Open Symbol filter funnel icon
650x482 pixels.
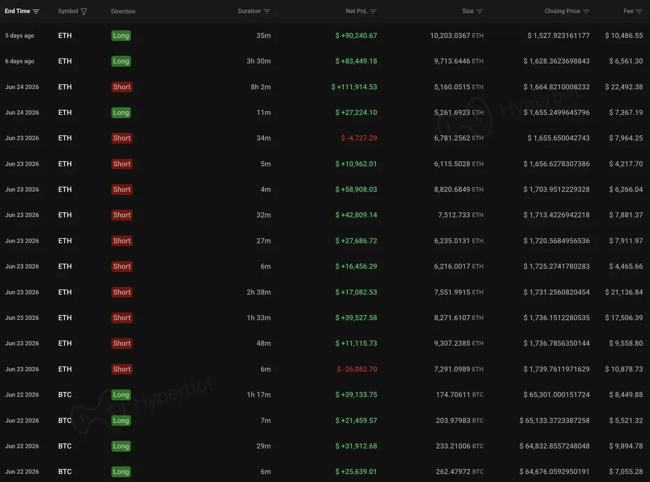click(x=83, y=11)
